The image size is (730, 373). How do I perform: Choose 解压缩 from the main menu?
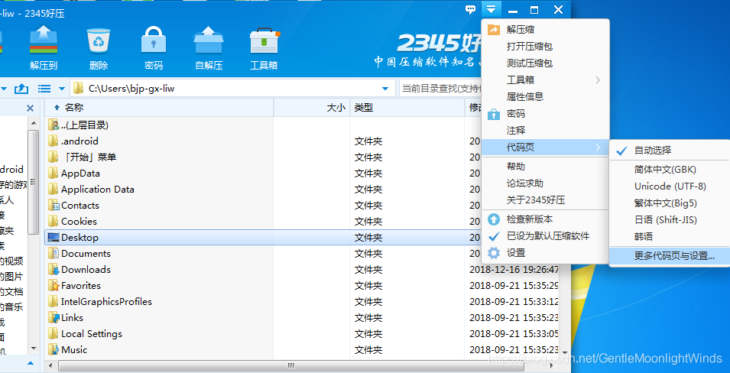[545, 30]
